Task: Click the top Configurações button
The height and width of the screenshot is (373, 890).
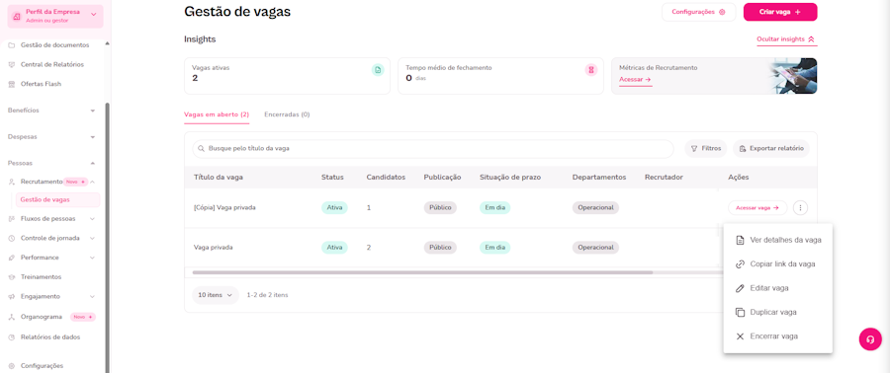Action: pos(699,12)
